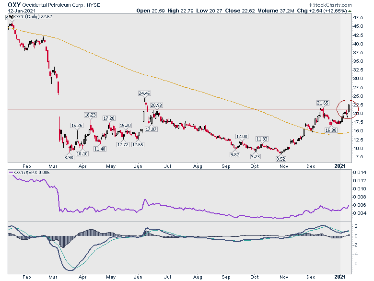Click the OXY ticker symbol title

tap(14, 4)
